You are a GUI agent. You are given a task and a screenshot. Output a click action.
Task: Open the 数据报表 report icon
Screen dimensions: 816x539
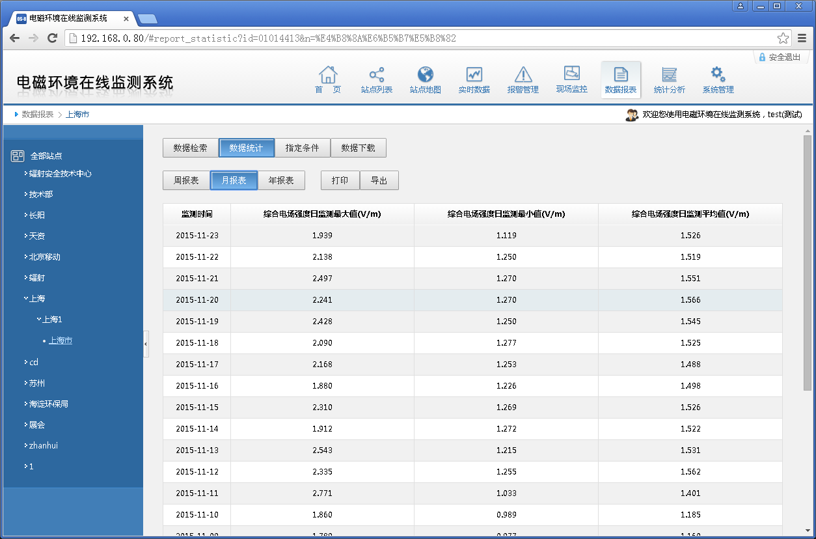pyautogui.click(x=621, y=74)
